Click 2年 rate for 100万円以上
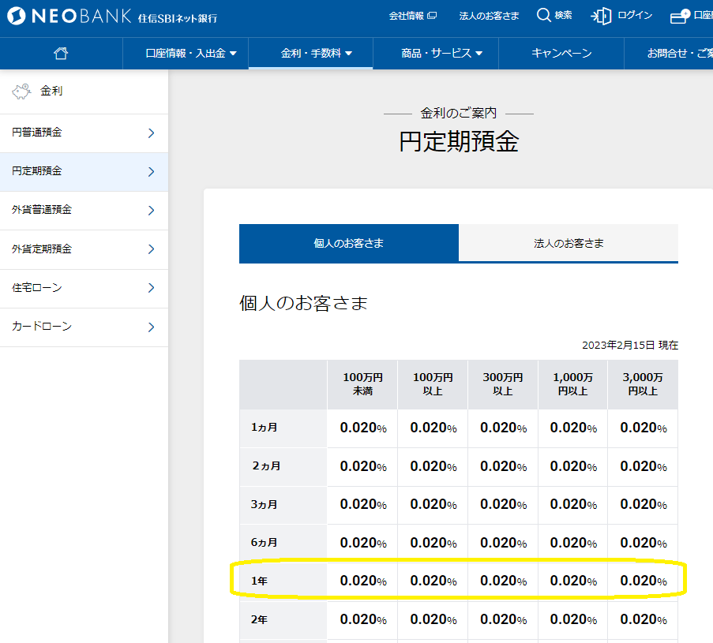Screen dimensions: 713x643 (433, 619)
